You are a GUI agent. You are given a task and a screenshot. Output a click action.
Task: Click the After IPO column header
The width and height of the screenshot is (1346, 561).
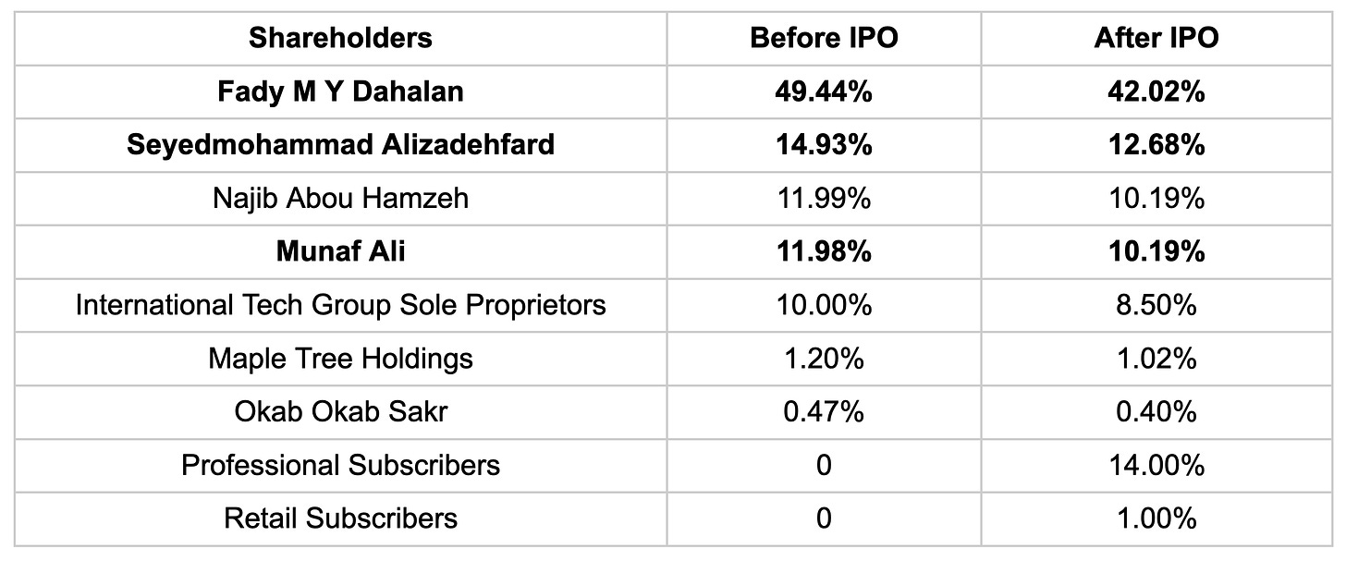1156,38
